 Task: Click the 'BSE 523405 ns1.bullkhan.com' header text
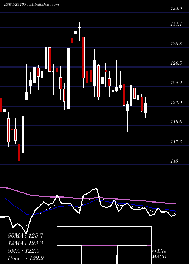tap(31, 5)
